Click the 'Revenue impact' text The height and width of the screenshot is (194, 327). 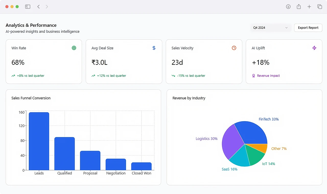coord(268,76)
